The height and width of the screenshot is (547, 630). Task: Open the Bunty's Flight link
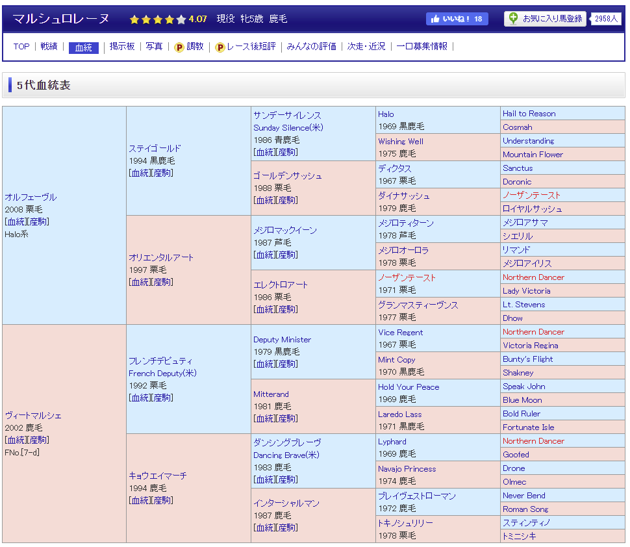527,359
